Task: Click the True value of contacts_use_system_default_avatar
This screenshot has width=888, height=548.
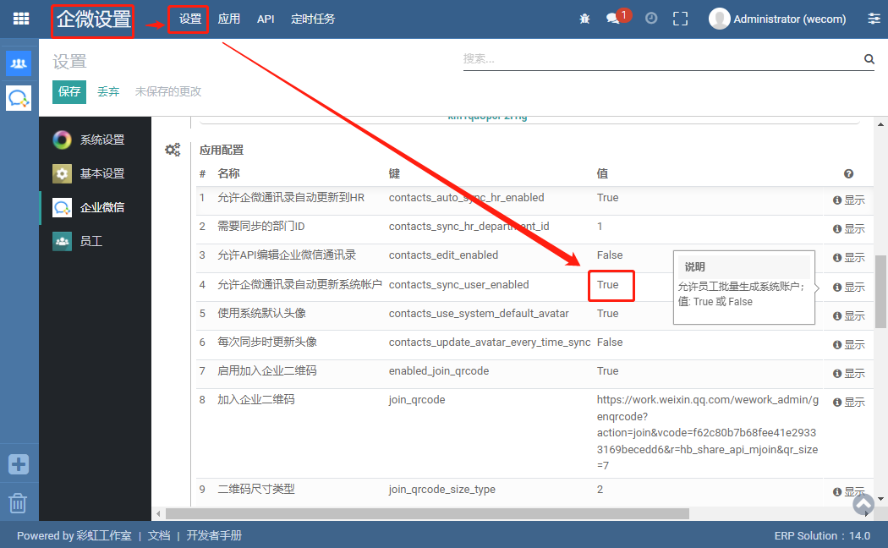Action: pos(608,314)
